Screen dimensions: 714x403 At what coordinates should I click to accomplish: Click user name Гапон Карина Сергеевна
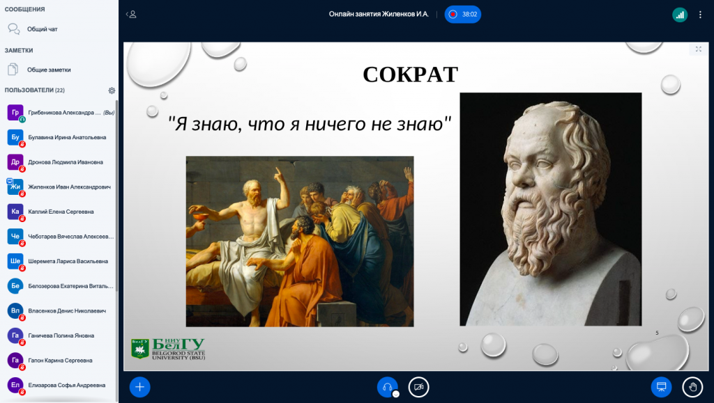click(60, 361)
